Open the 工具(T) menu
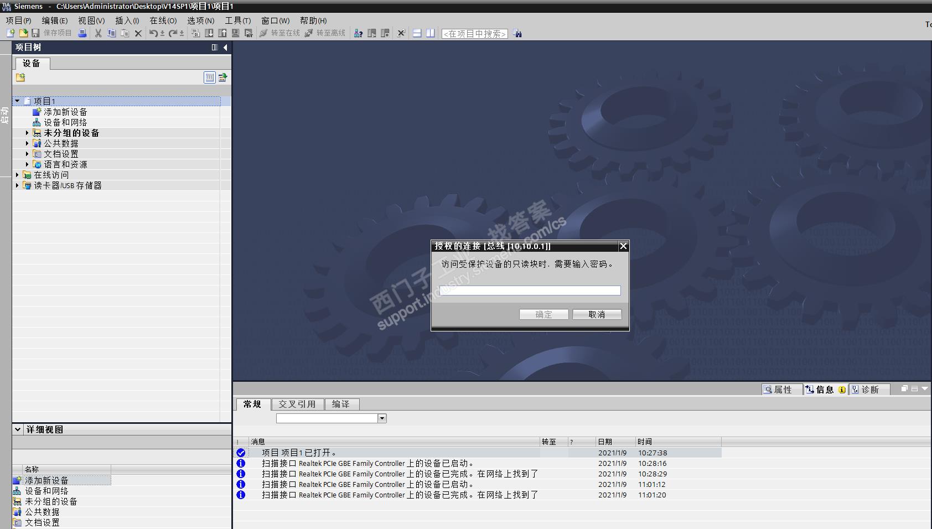Image resolution: width=932 pixels, height=529 pixels. coord(238,20)
